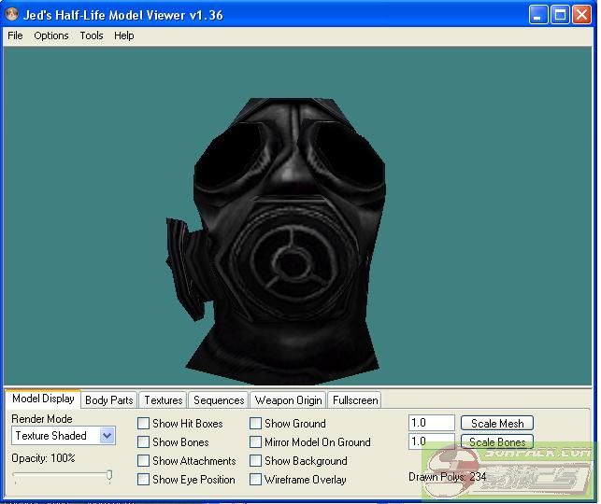Switch to the Textures tab
The height and width of the screenshot is (504, 601).
(164, 400)
